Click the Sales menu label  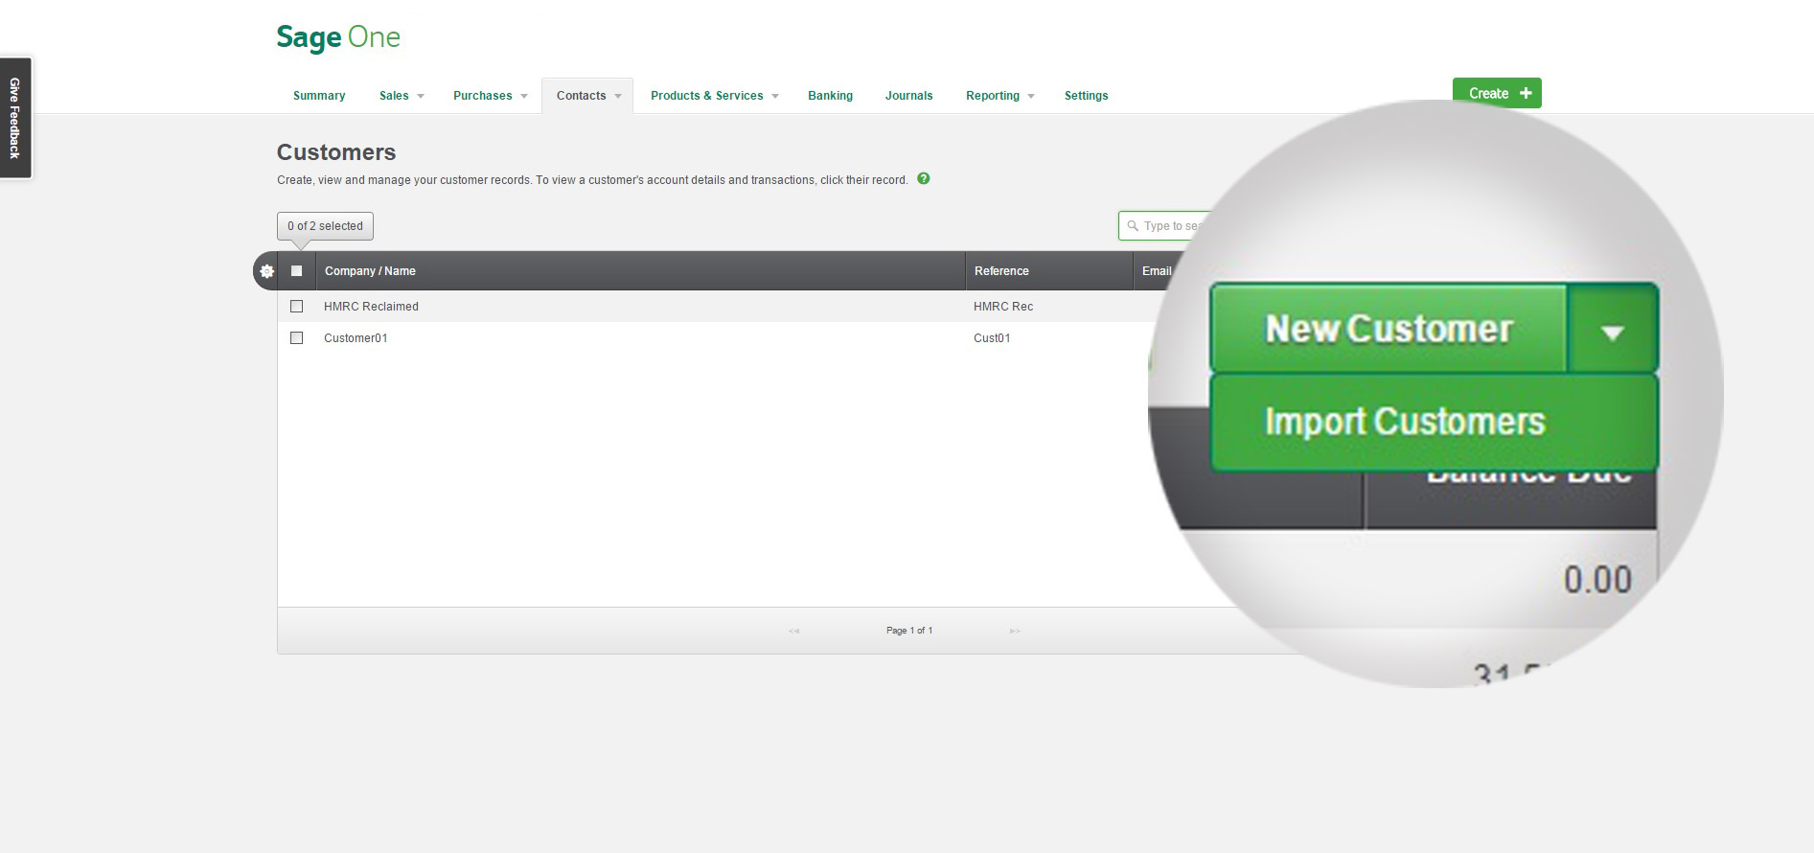coord(394,96)
